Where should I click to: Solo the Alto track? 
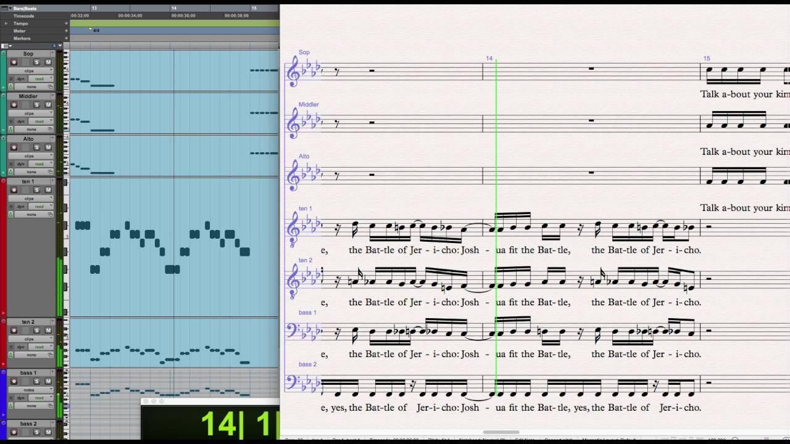coord(36,147)
